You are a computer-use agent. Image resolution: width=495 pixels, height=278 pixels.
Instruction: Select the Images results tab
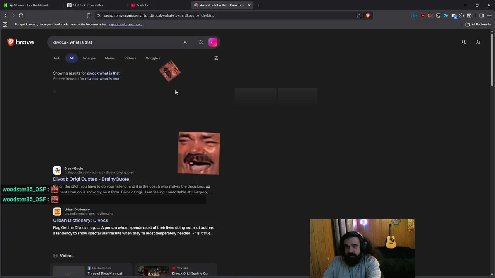click(x=89, y=58)
